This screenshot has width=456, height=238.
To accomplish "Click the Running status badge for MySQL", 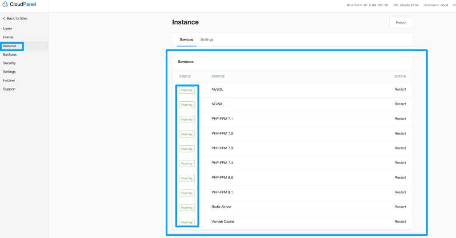I will [x=187, y=90].
